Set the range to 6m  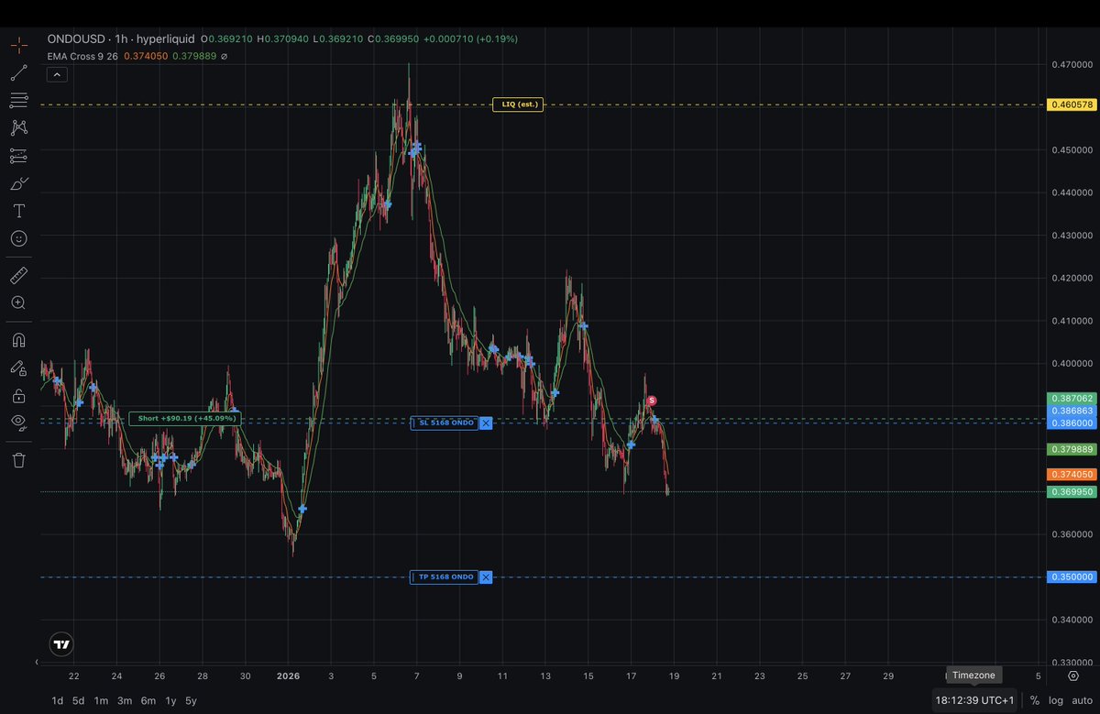tap(148, 700)
